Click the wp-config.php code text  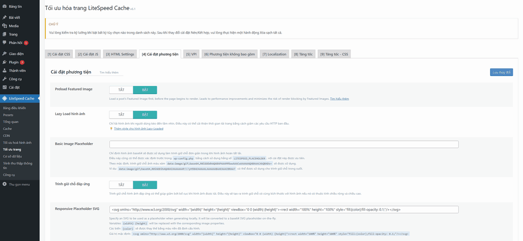click(x=183, y=158)
